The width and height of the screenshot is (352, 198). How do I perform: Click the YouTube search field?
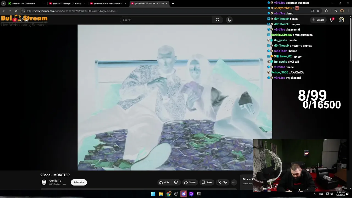click(166, 20)
